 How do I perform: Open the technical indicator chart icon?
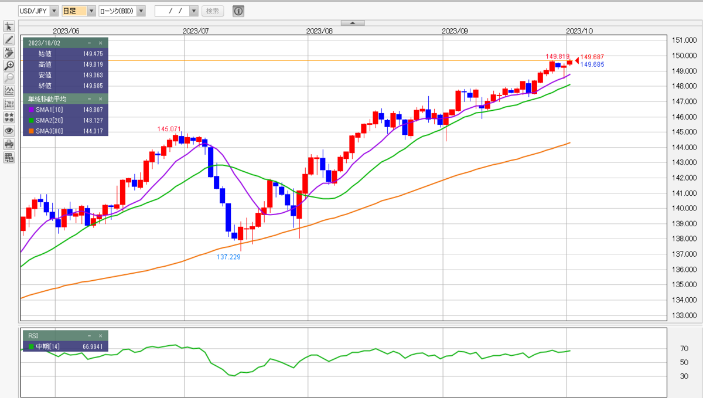tap(9, 91)
